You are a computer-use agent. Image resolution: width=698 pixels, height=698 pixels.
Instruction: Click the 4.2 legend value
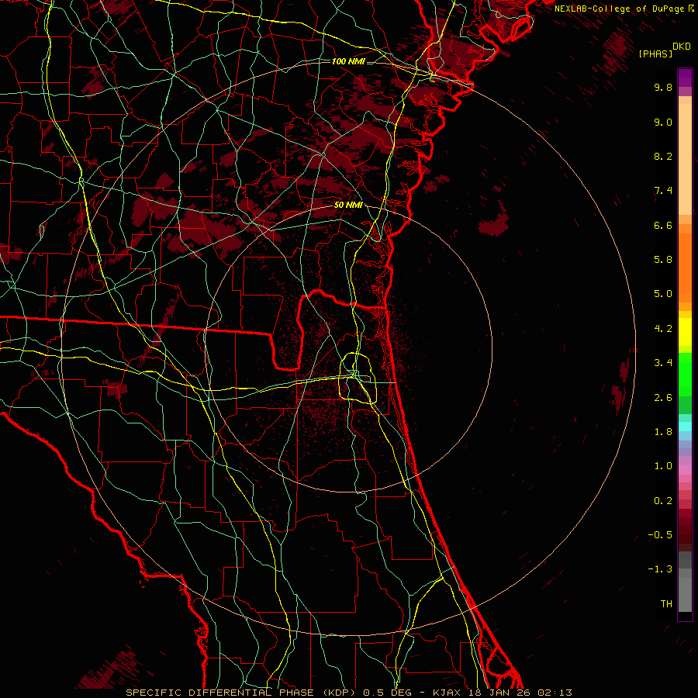663,329
